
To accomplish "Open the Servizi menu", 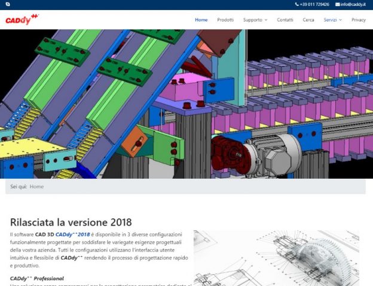I will 330,20.
